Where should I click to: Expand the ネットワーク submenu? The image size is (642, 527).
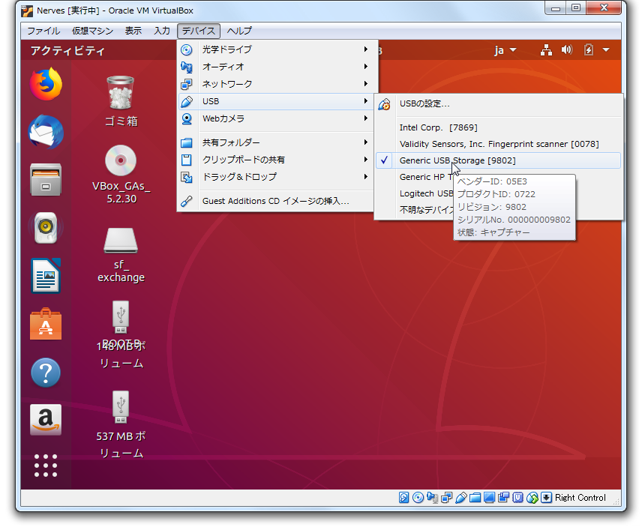(275, 84)
